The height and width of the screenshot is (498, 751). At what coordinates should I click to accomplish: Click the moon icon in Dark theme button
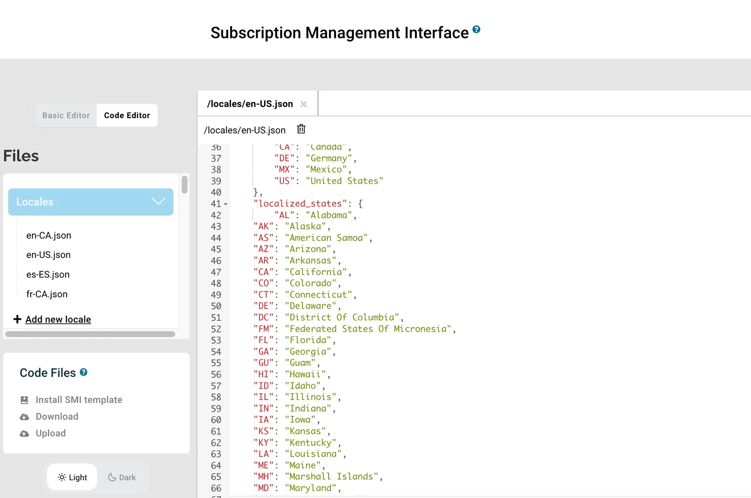tap(112, 477)
